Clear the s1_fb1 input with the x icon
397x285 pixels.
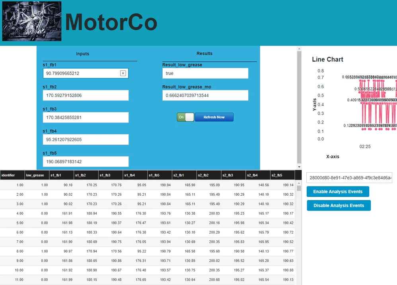pyautogui.click(x=123, y=73)
